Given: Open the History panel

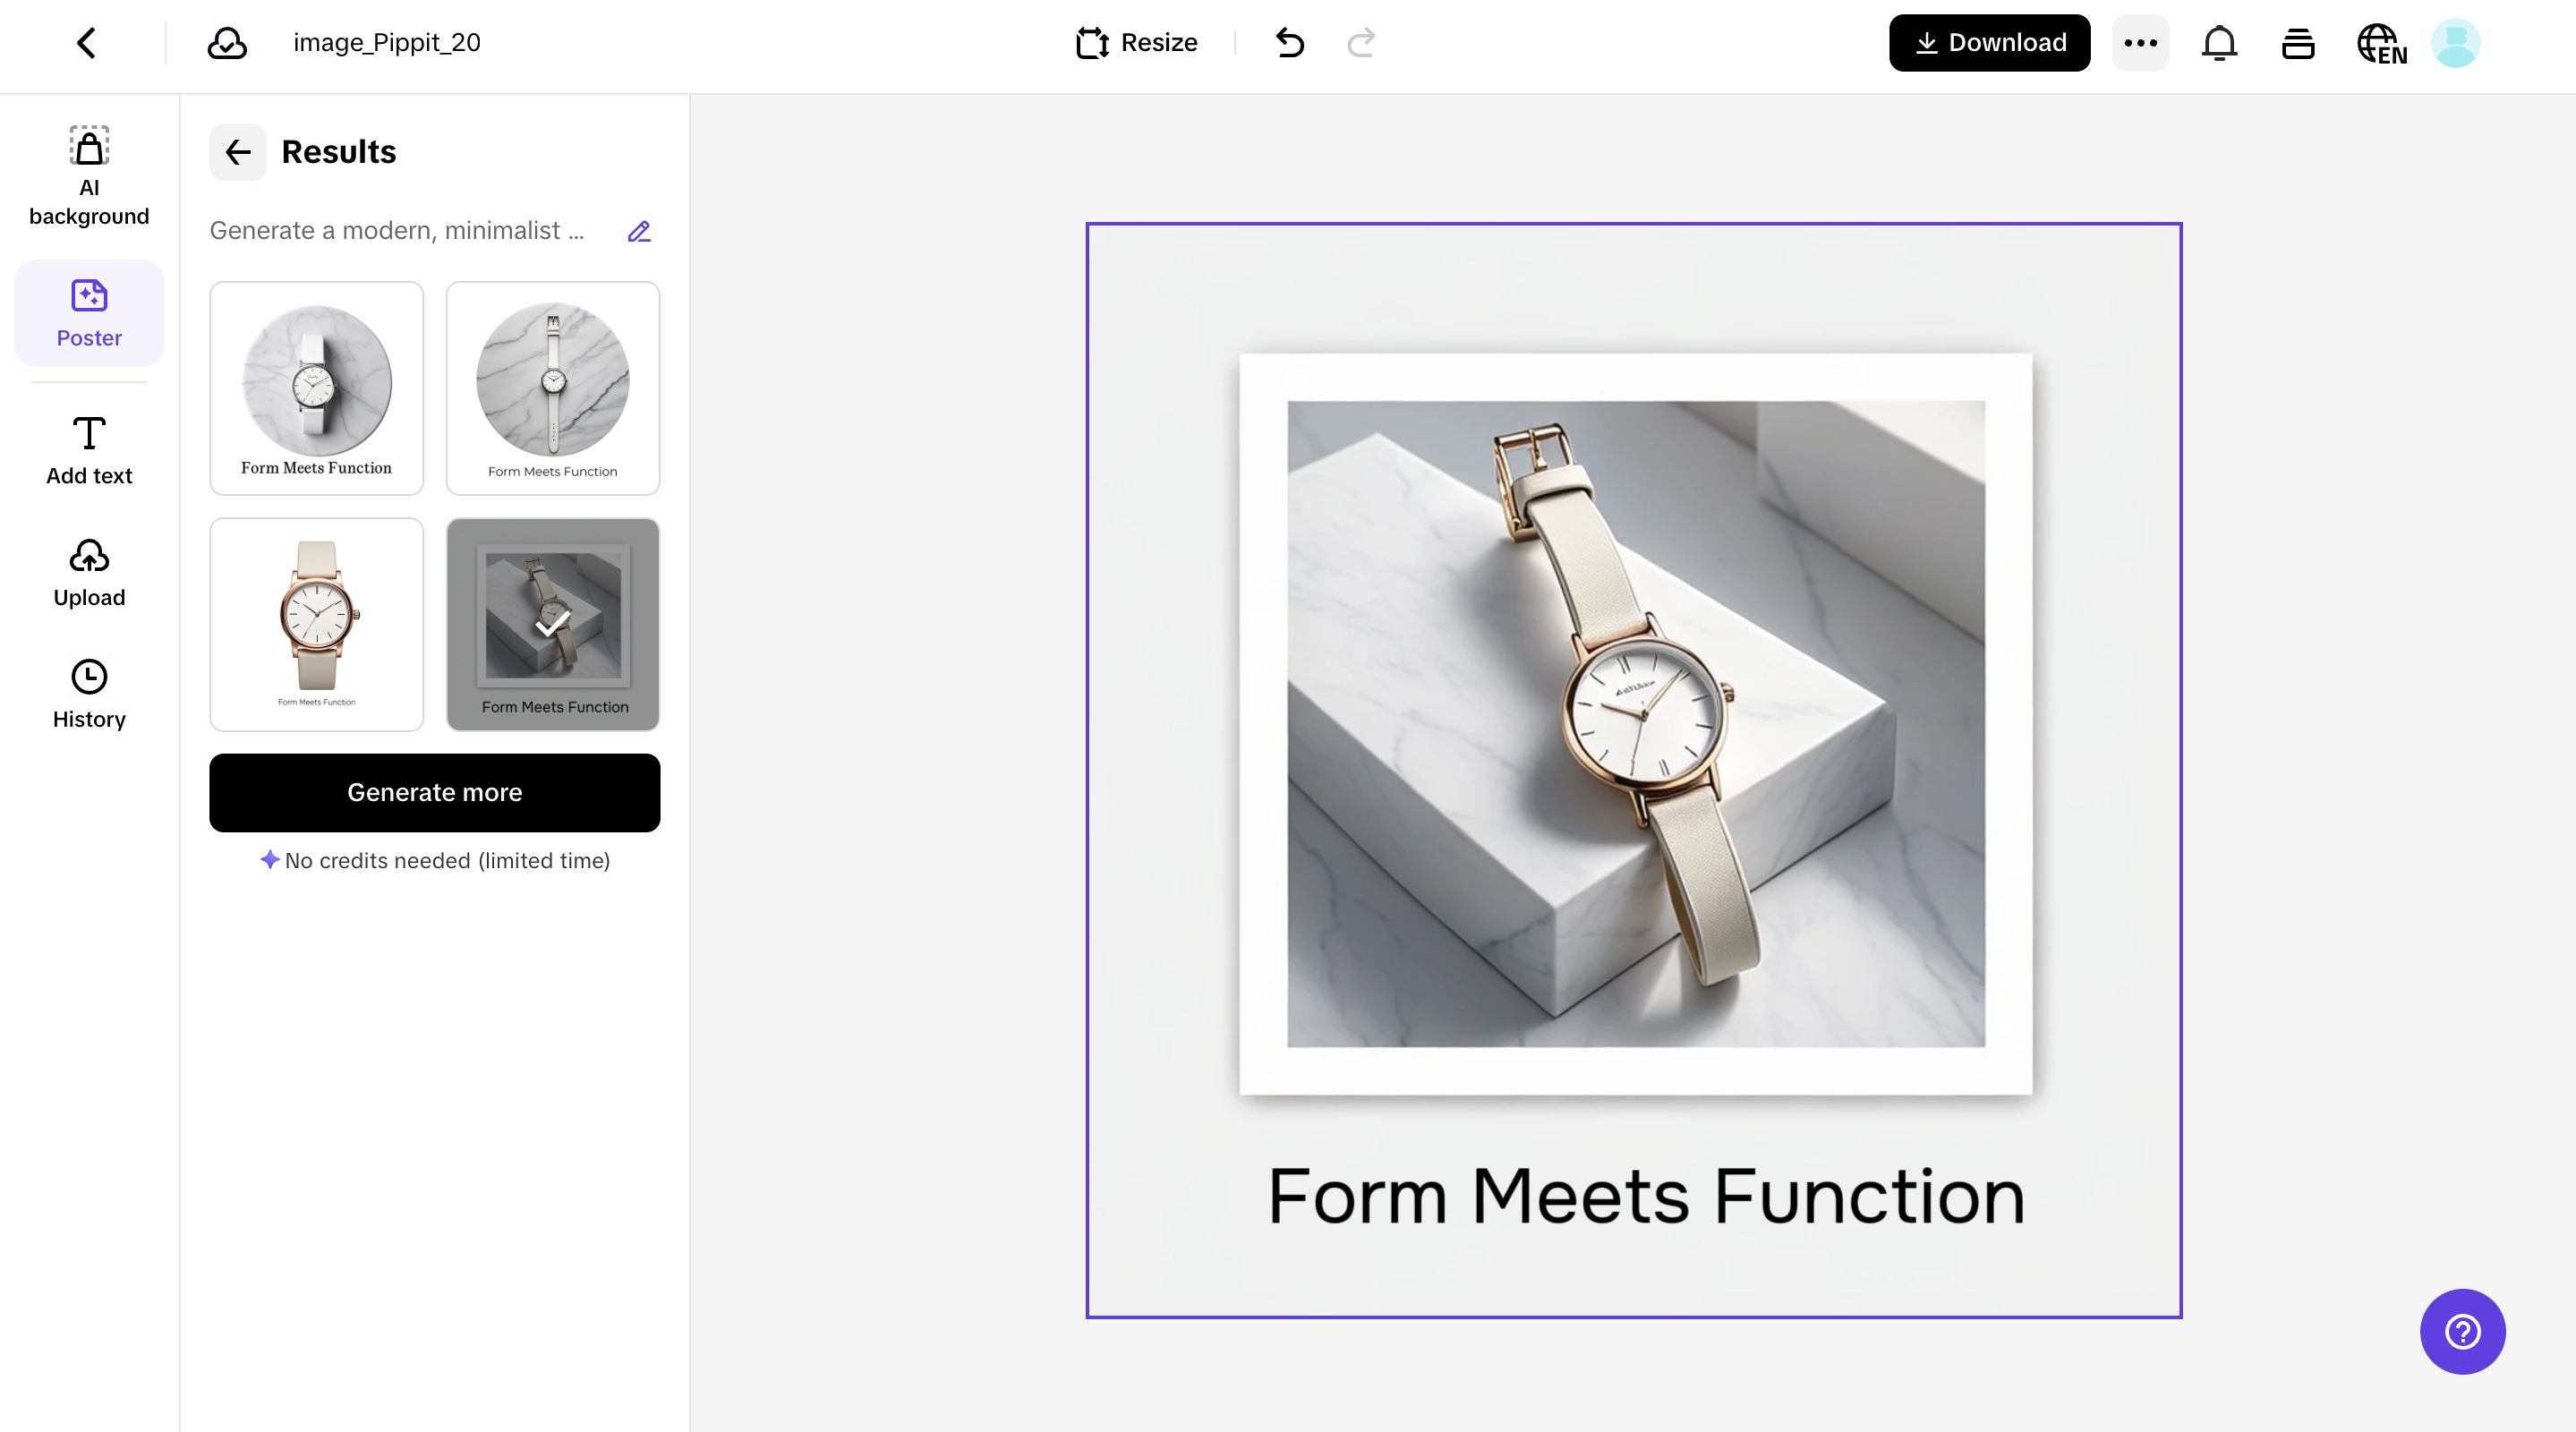Looking at the screenshot, I should [89, 694].
